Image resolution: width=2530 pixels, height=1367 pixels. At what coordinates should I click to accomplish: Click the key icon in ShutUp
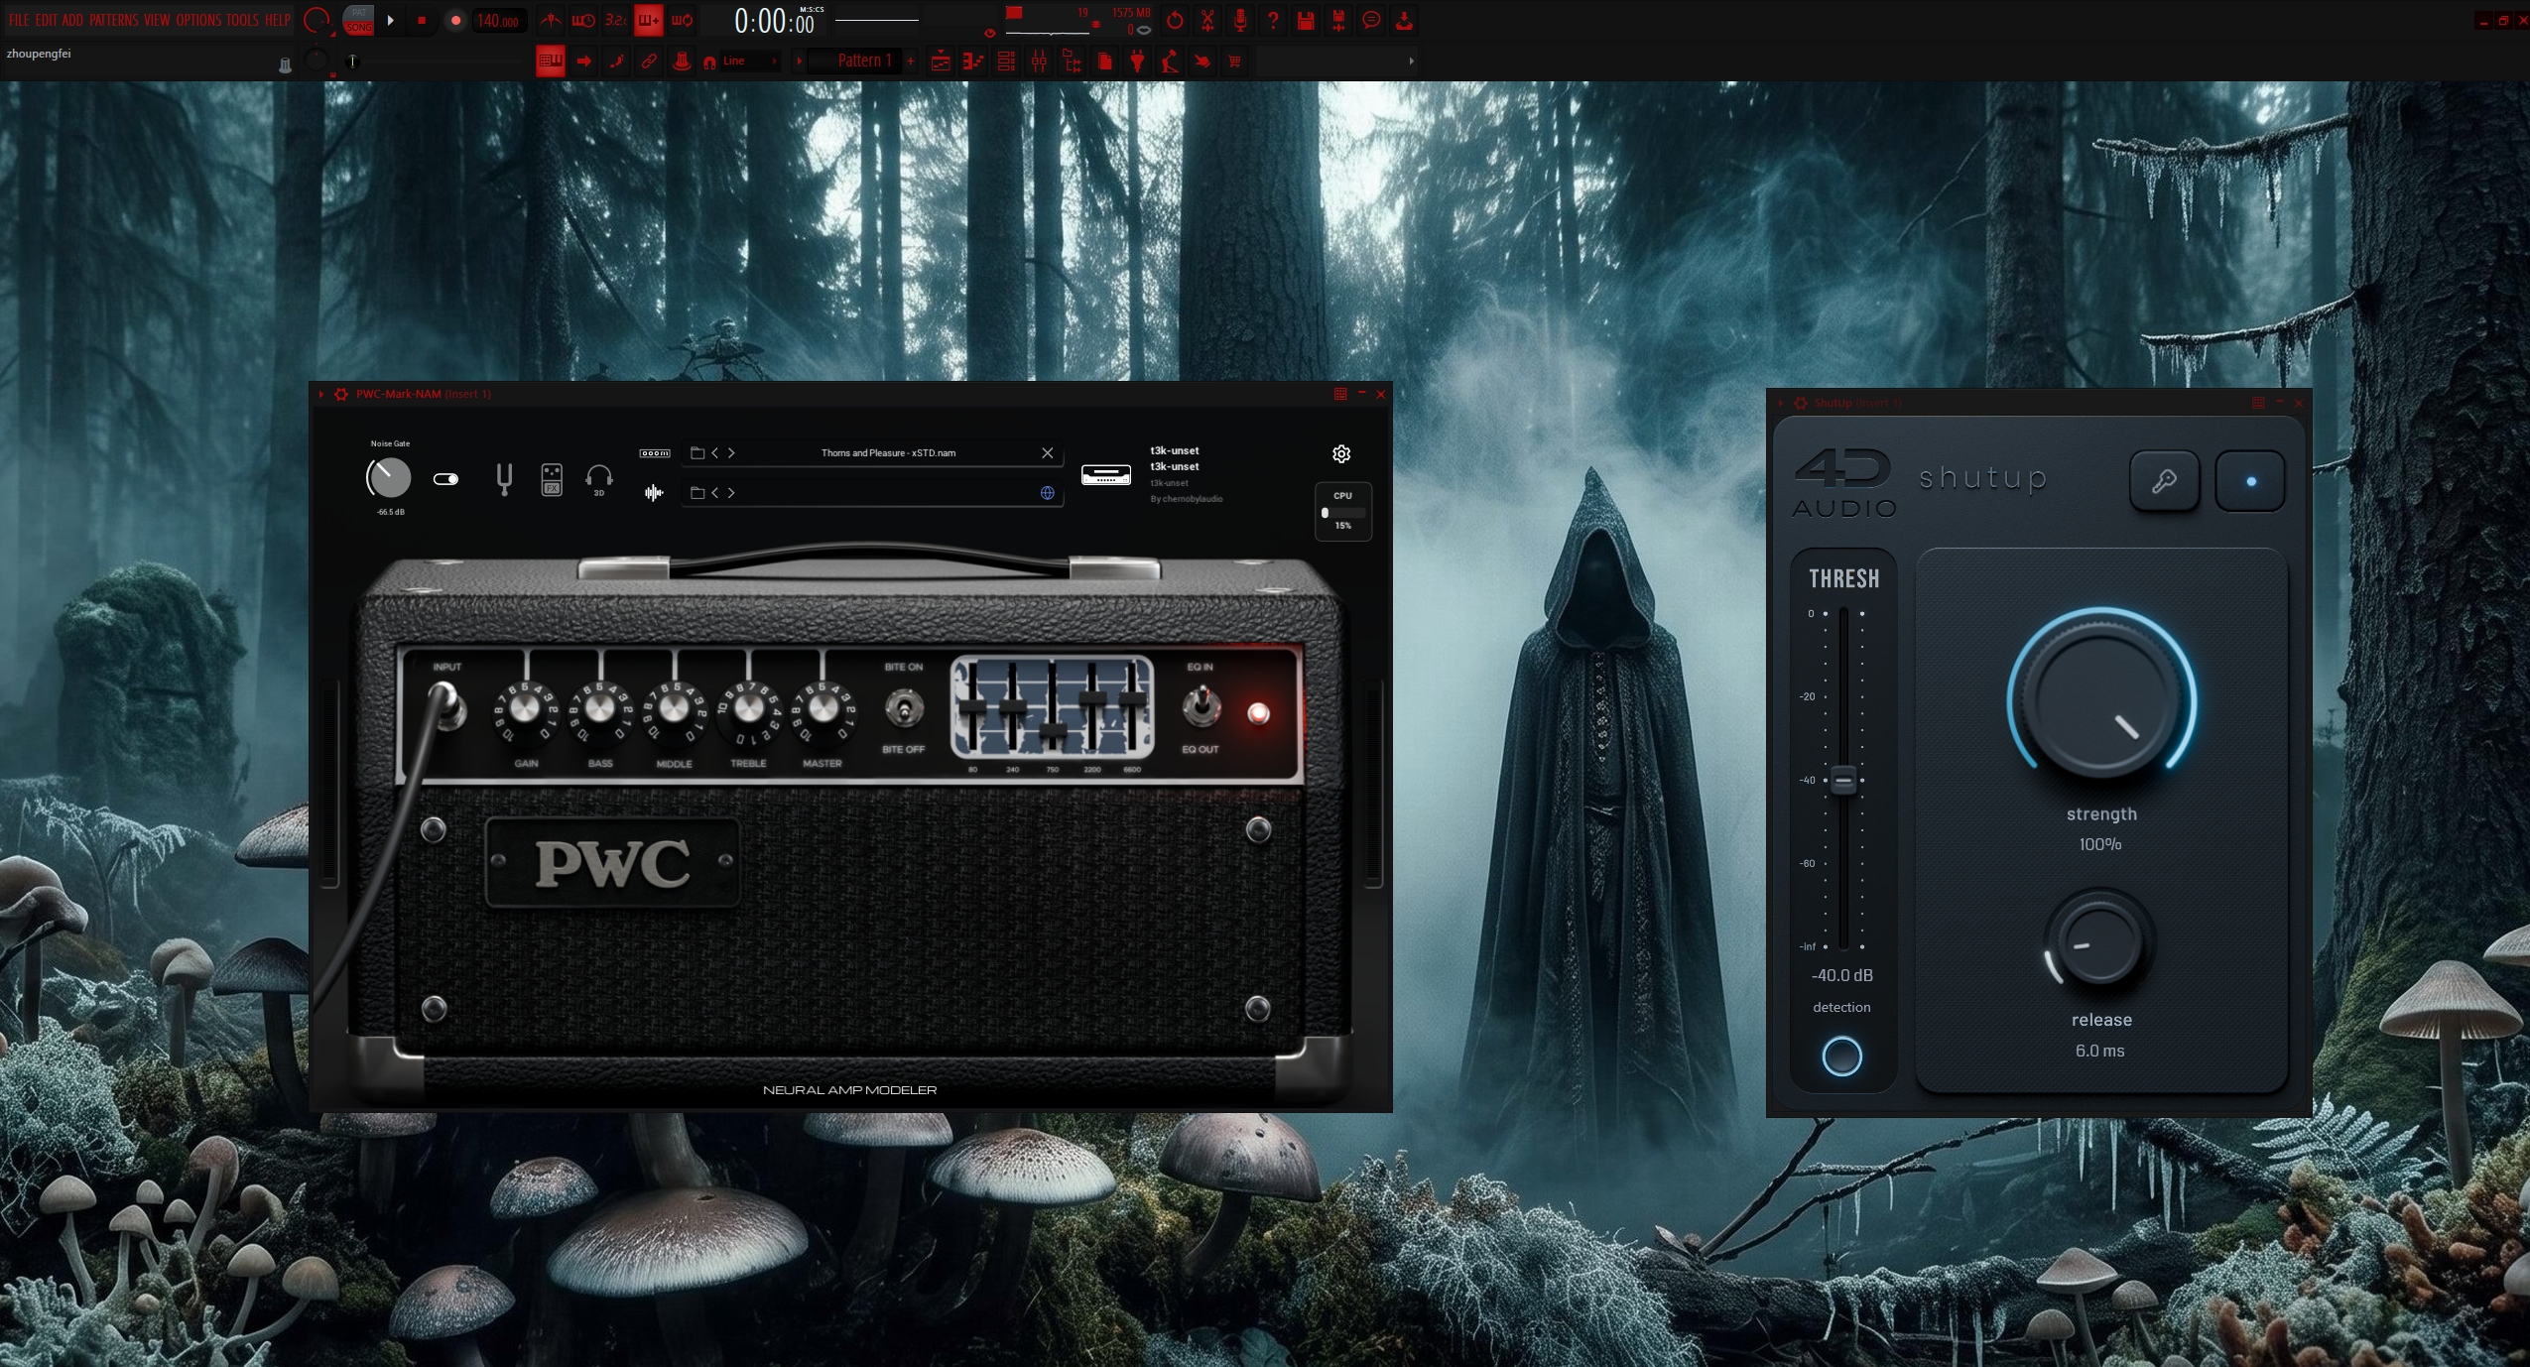pyautogui.click(x=2164, y=481)
